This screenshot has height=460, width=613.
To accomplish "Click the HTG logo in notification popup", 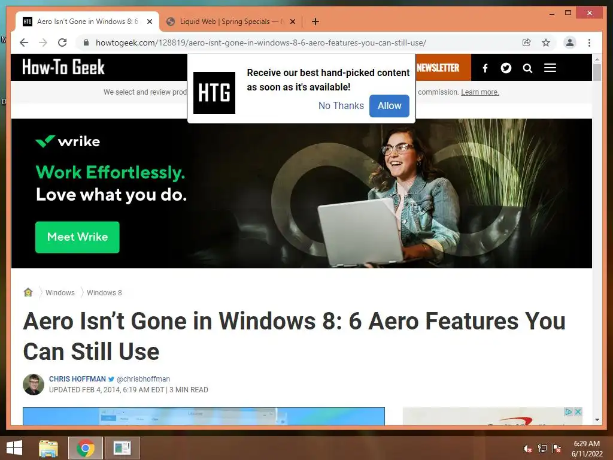I will pos(214,93).
